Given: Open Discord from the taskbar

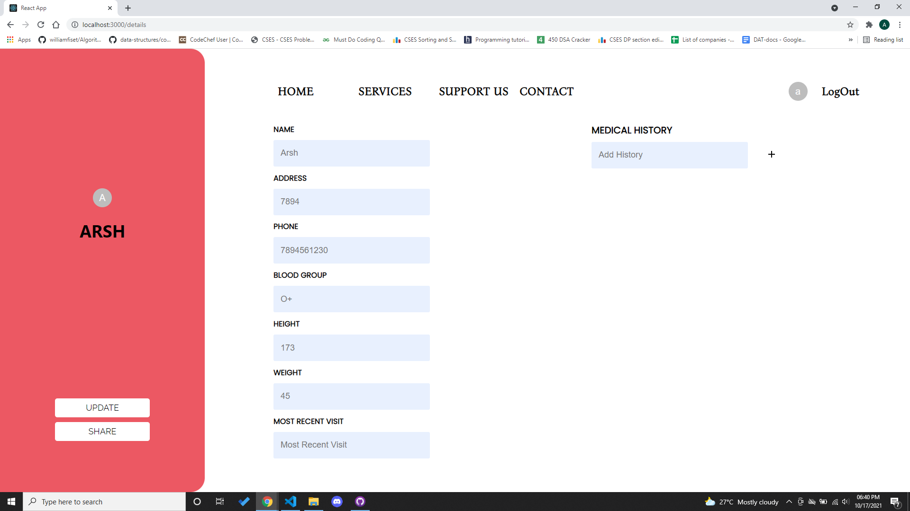Looking at the screenshot, I should [x=337, y=502].
